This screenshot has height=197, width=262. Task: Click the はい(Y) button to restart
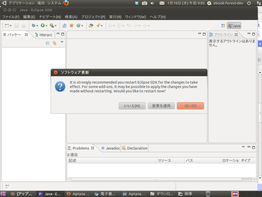click(x=190, y=106)
